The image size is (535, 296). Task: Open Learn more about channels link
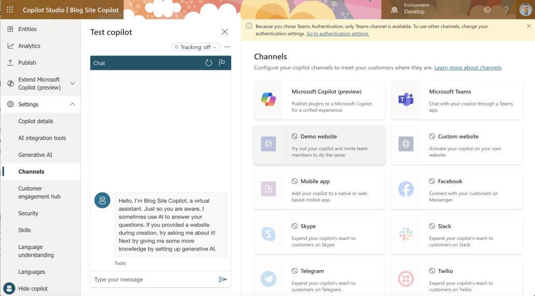(x=468, y=67)
